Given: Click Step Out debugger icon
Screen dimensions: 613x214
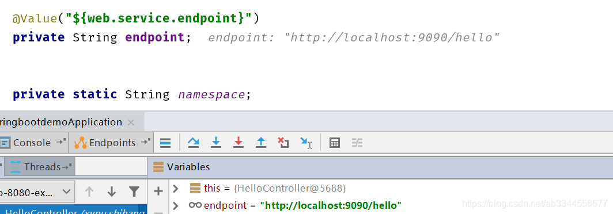Looking at the screenshot, I should click(261, 143).
